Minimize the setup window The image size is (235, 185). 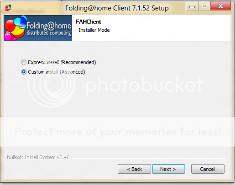coord(192,6)
